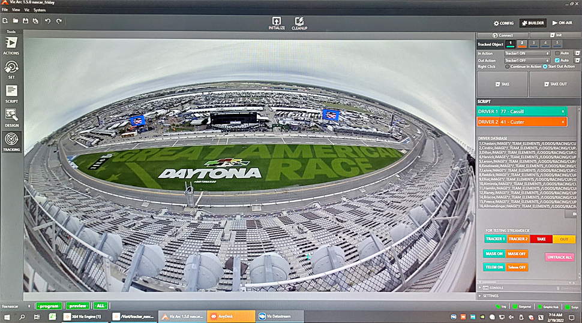Select tracked object 2
Screen dimensions: 582x323
click(x=522, y=44)
